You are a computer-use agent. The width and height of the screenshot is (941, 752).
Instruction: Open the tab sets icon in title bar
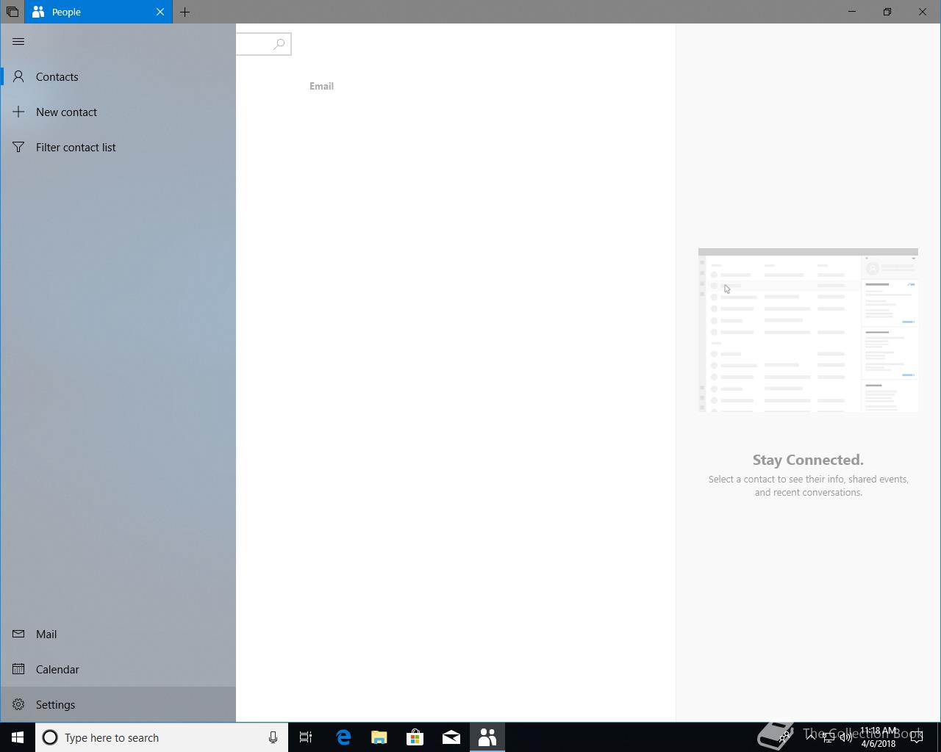(x=12, y=12)
